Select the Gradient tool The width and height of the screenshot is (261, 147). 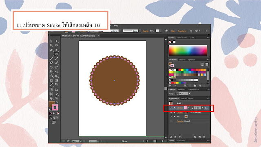57,80
